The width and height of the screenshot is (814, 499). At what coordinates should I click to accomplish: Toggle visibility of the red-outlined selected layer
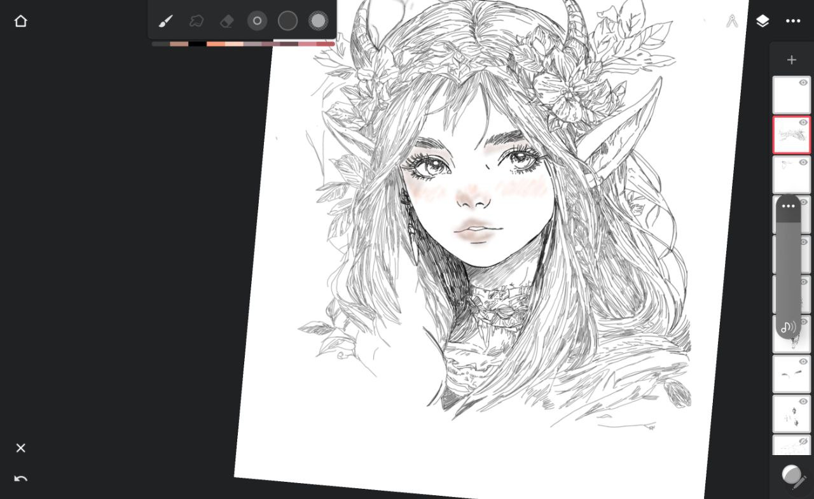(803, 122)
